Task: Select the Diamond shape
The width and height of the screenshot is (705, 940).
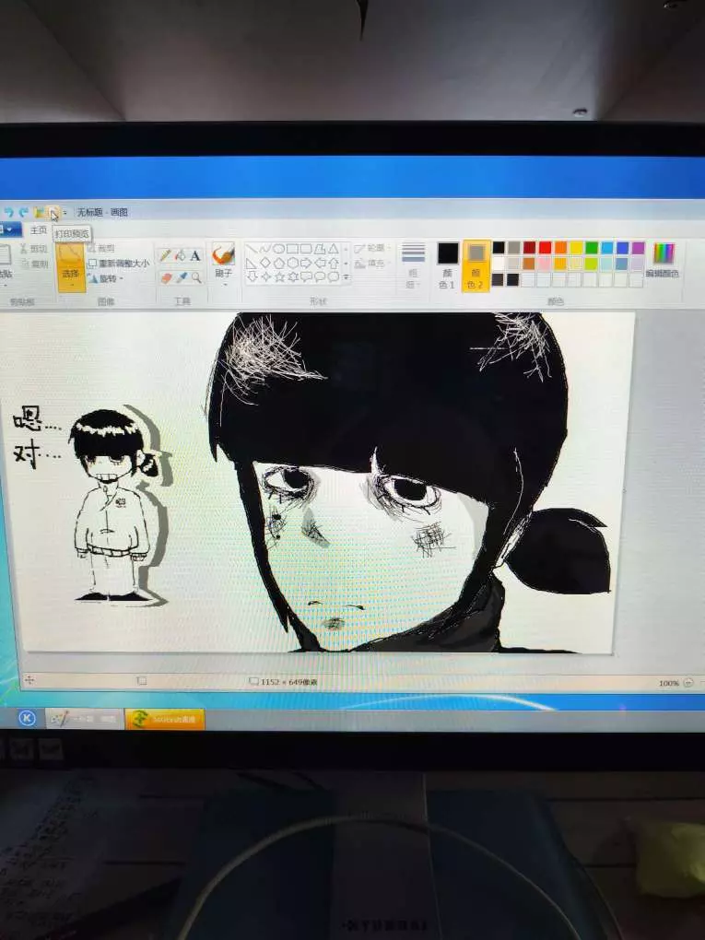Action: (x=265, y=263)
